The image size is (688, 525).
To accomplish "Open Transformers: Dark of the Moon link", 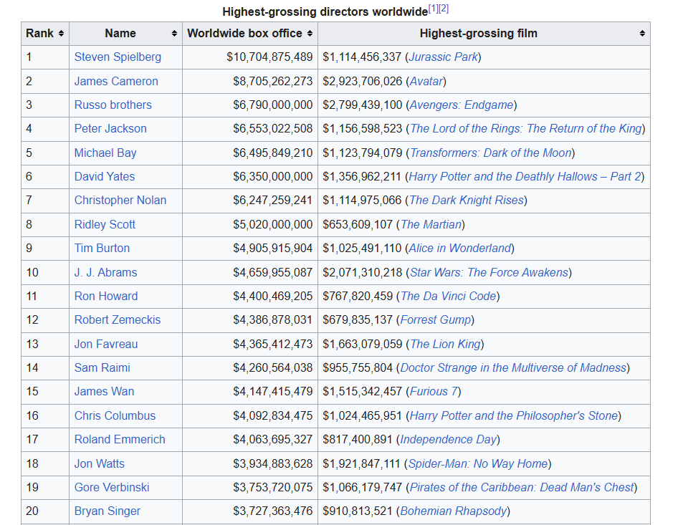I will tap(491, 153).
